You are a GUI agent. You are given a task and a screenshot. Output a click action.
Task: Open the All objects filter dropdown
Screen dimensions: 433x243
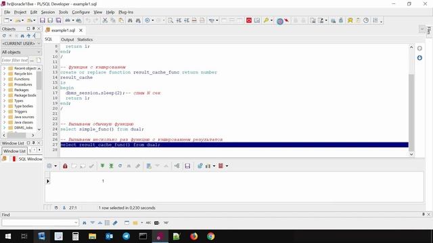[x=39, y=52]
